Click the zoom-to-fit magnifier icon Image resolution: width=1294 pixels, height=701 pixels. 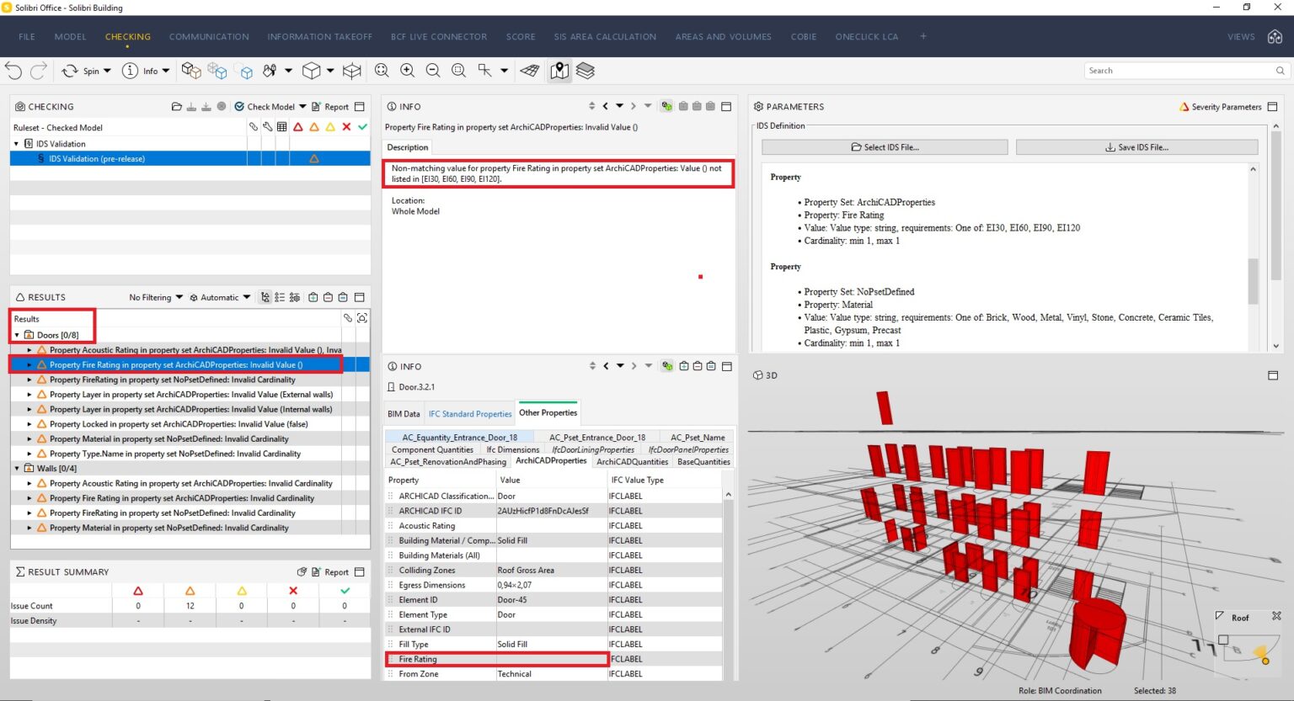pyautogui.click(x=382, y=71)
